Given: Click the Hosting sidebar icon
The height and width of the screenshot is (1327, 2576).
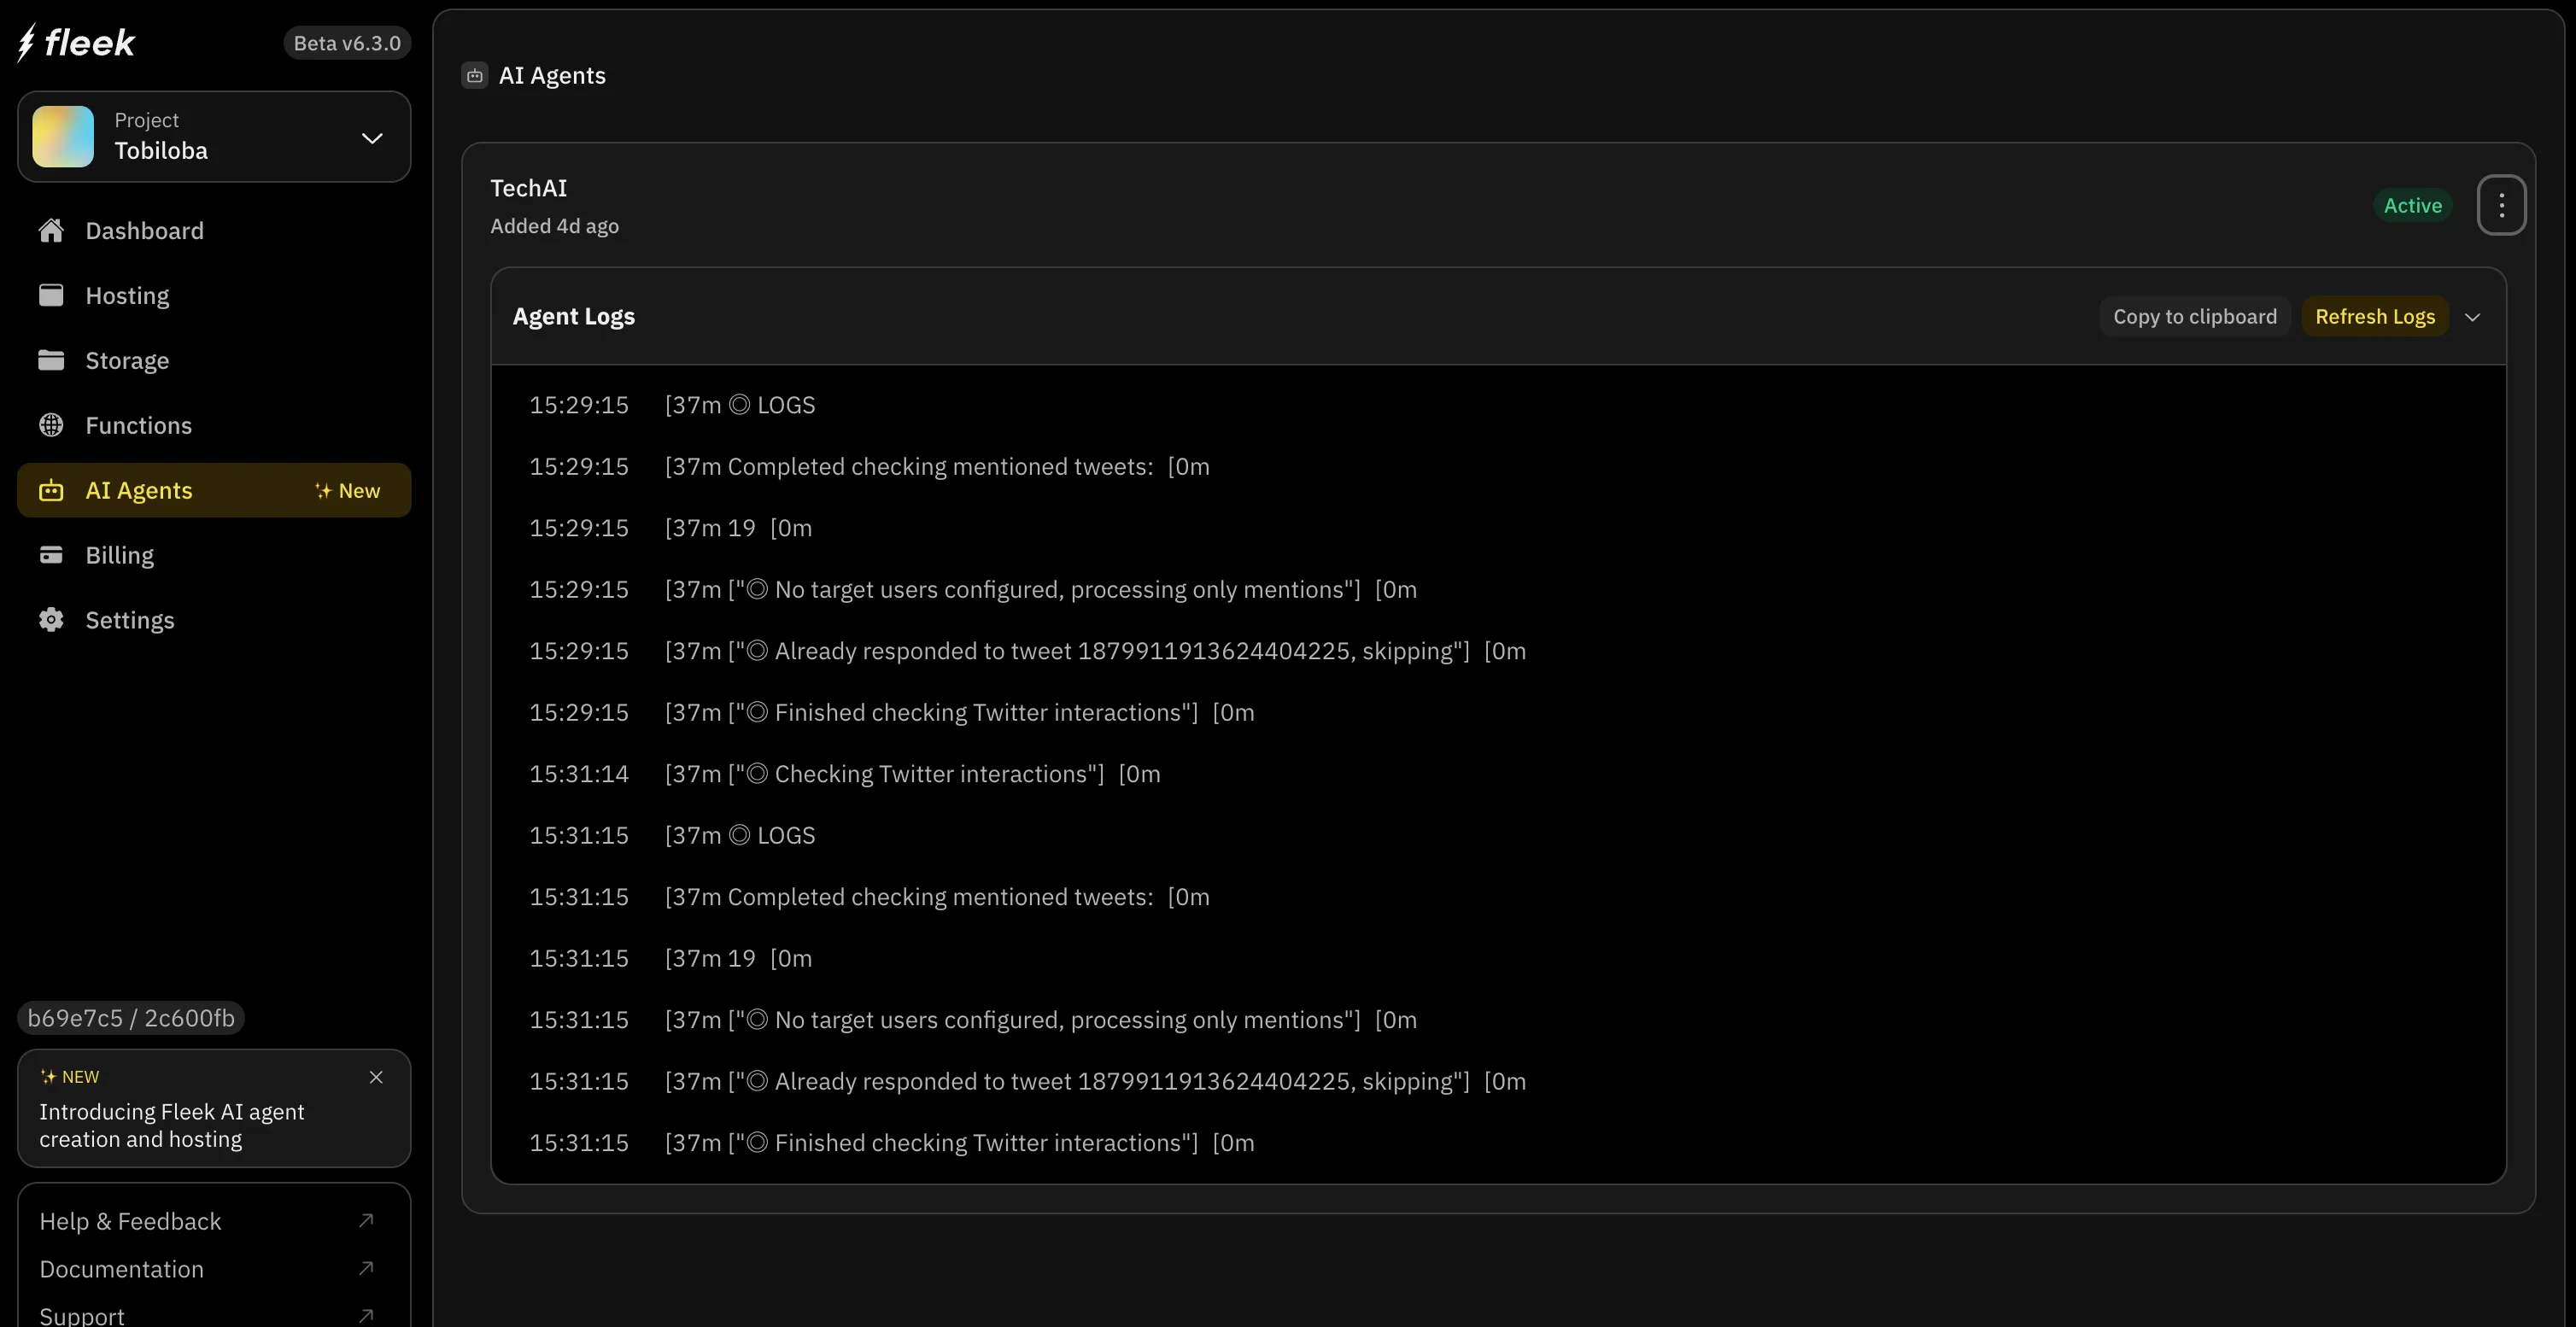Looking at the screenshot, I should coord(51,295).
